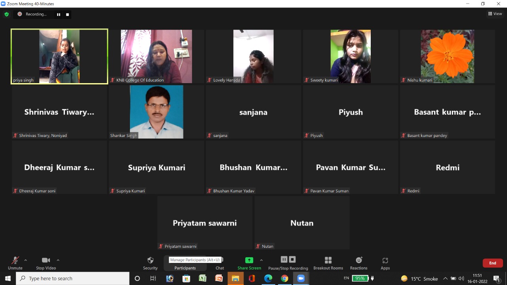Show hidden system tray icons
The width and height of the screenshot is (507, 285).
coord(445,278)
